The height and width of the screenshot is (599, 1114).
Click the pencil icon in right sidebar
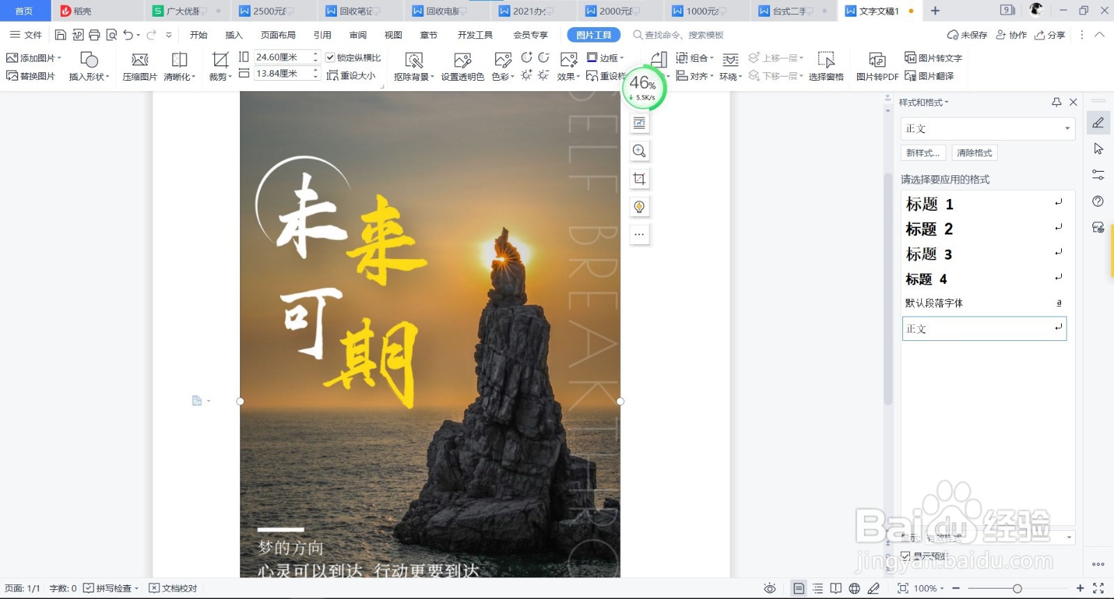pos(1098,122)
